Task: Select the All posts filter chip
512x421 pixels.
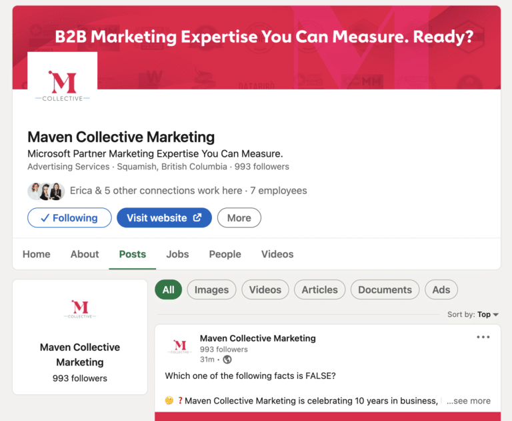Action: tap(169, 290)
